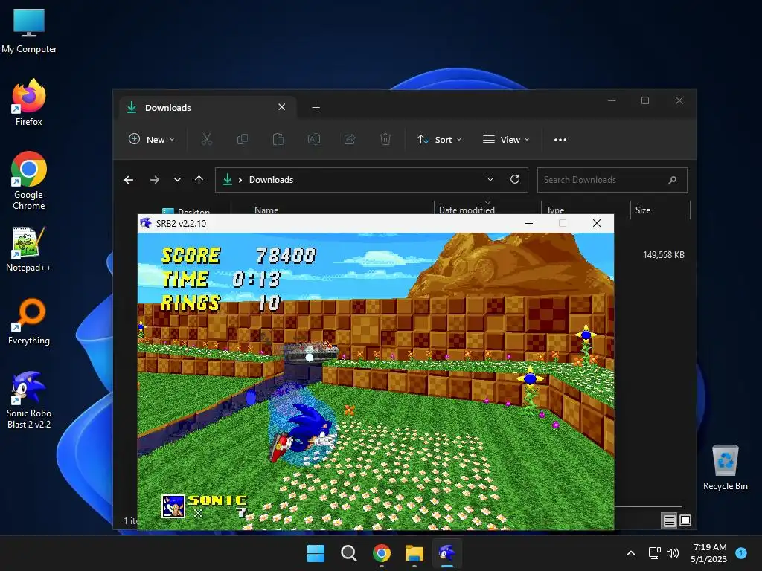Open the notification badge in system tray
Screen dimensions: 762x571
(741, 552)
